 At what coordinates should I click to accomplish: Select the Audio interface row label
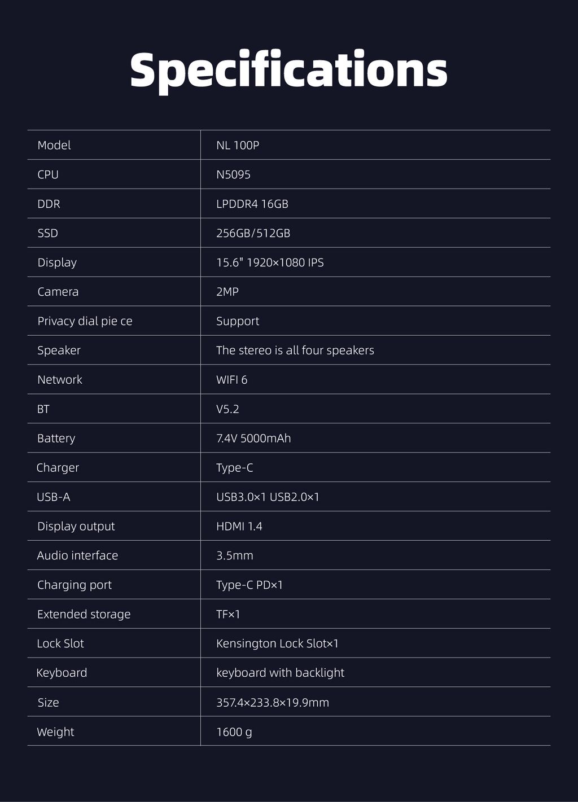point(77,556)
